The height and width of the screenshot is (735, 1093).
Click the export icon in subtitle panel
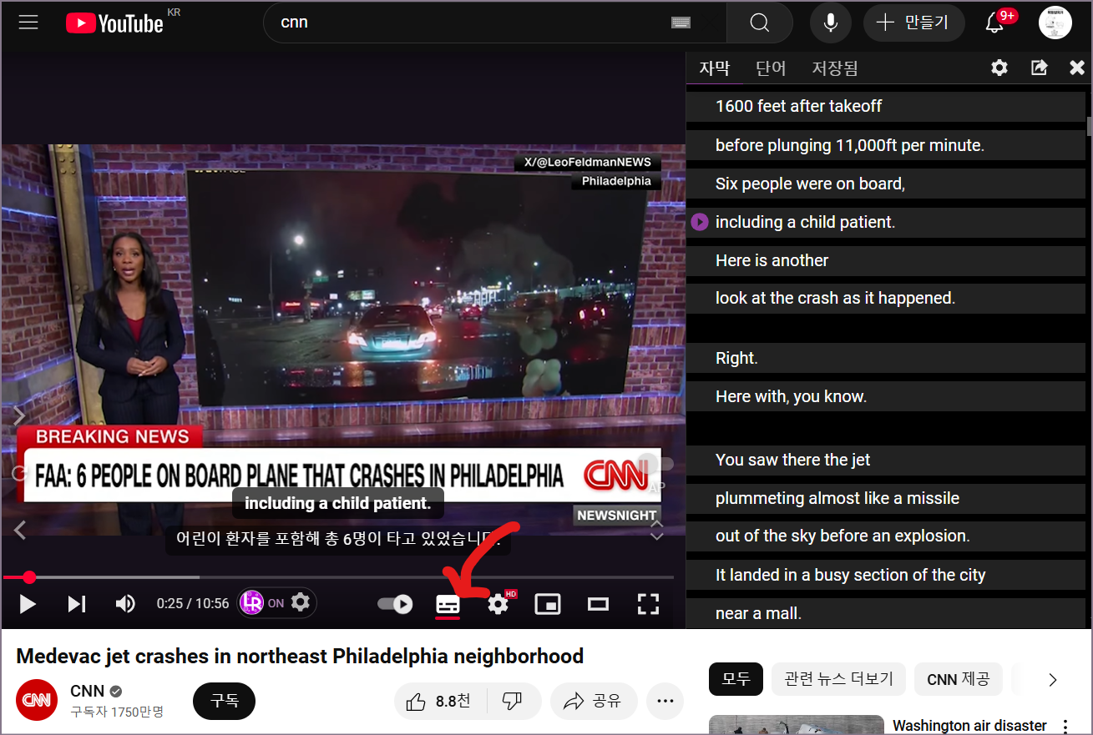click(1039, 68)
